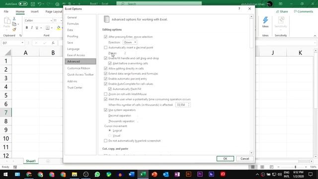
Task: Collapse the ribbon with the chevron
Action: click(x=315, y=36)
